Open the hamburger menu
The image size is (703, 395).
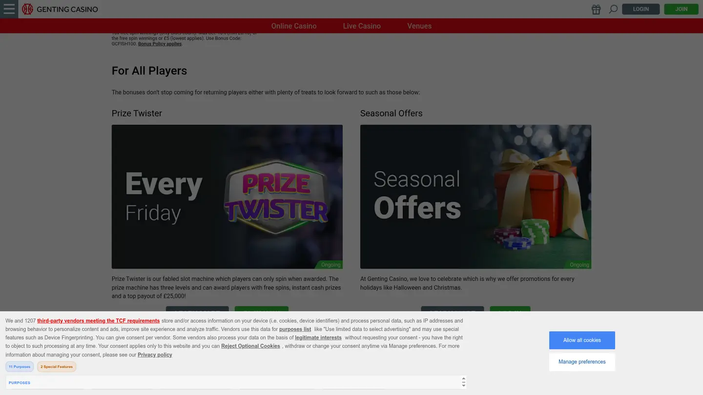click(x=9, y=9)
